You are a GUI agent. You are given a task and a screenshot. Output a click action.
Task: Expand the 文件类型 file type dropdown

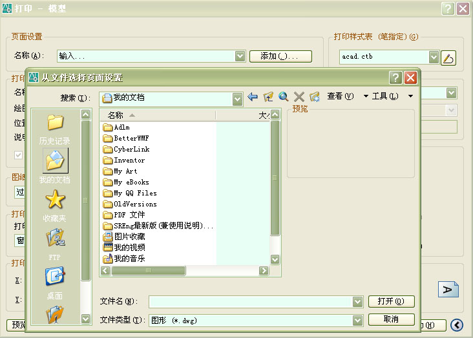[357, 321]
